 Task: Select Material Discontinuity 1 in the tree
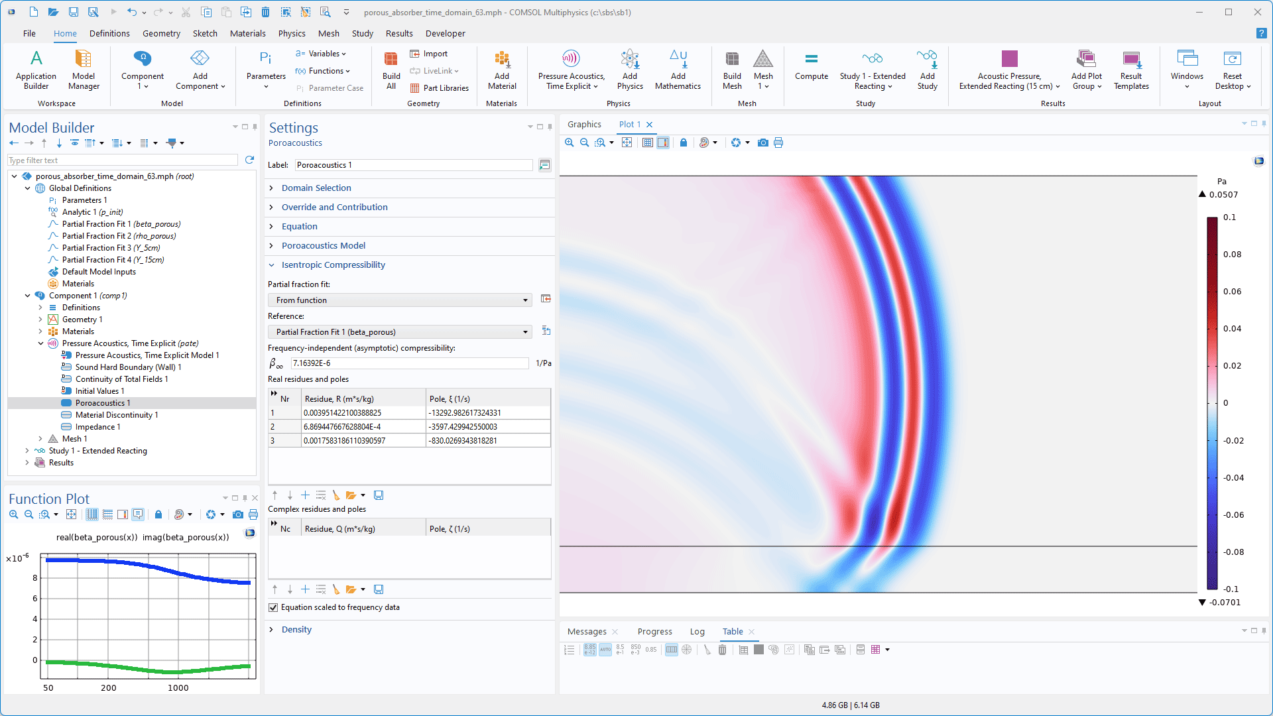(117, 415)
